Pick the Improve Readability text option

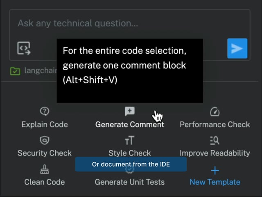coord(215,153)
